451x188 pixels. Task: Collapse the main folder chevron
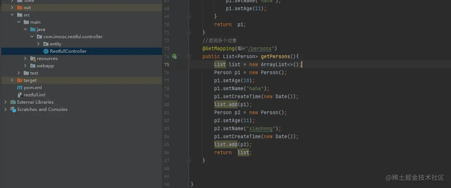point(19,22)
